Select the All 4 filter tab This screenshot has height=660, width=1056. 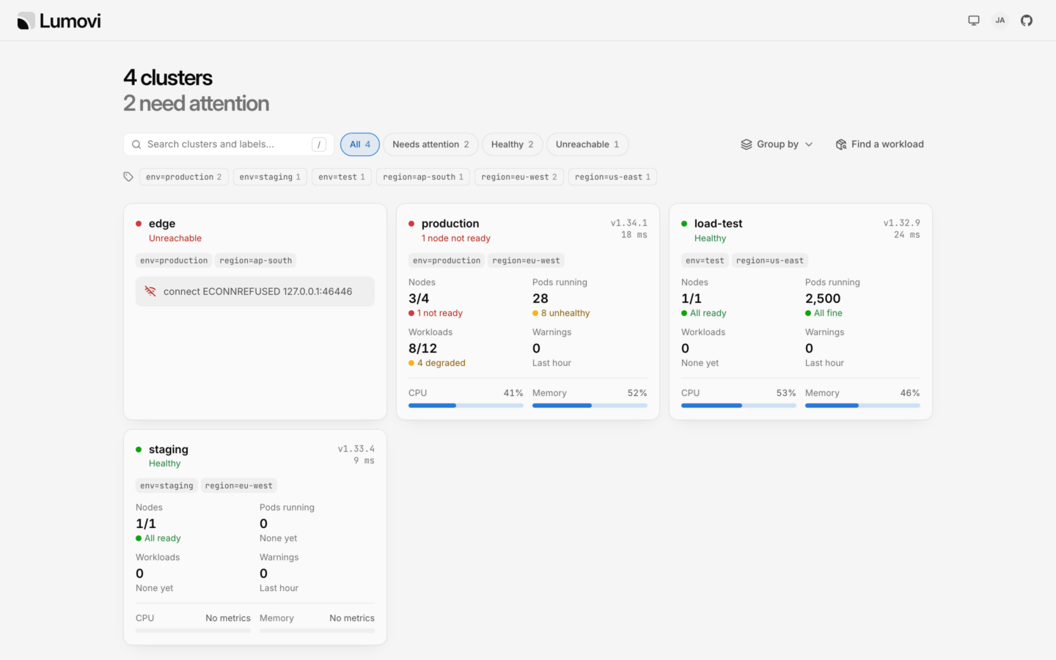click(360, 144)
